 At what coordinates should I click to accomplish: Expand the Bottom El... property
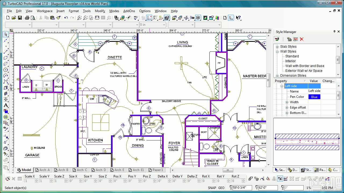click(x=287, y=113)
